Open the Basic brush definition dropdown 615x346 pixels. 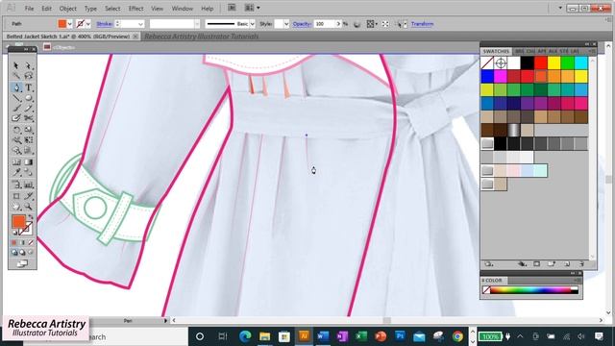[252, 24]
